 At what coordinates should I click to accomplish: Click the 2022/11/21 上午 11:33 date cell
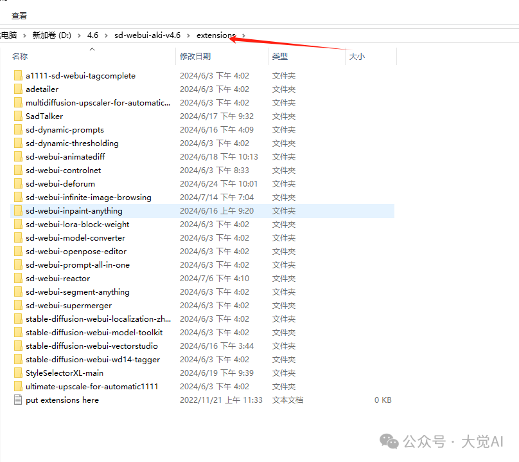tap(221, 400)
